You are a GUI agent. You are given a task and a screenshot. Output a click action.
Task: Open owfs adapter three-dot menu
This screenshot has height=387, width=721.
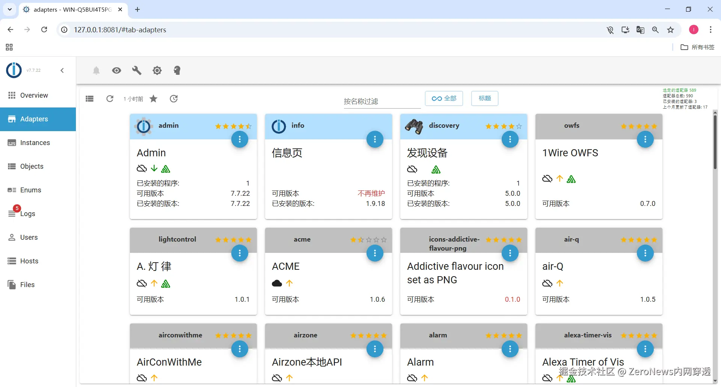click(x=645, y=139)
